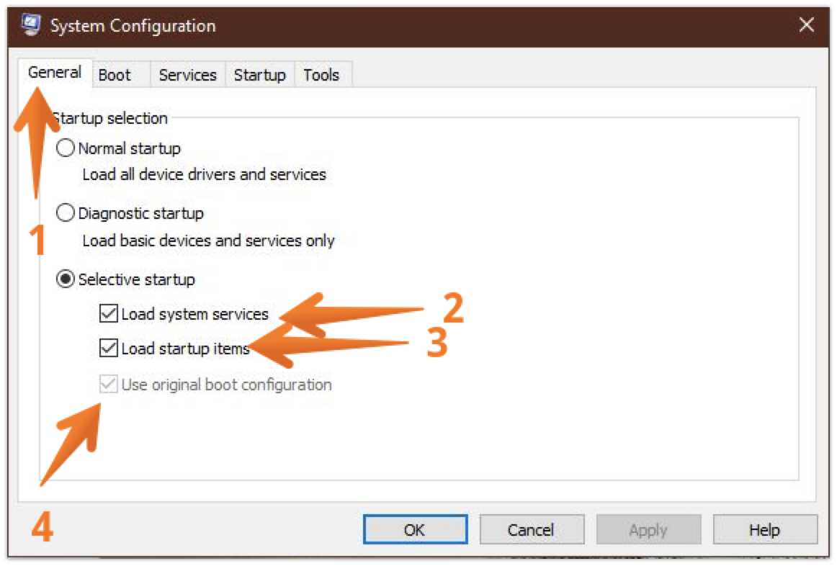
Task: Go to the Services tab
Action: tap(187, 75)
